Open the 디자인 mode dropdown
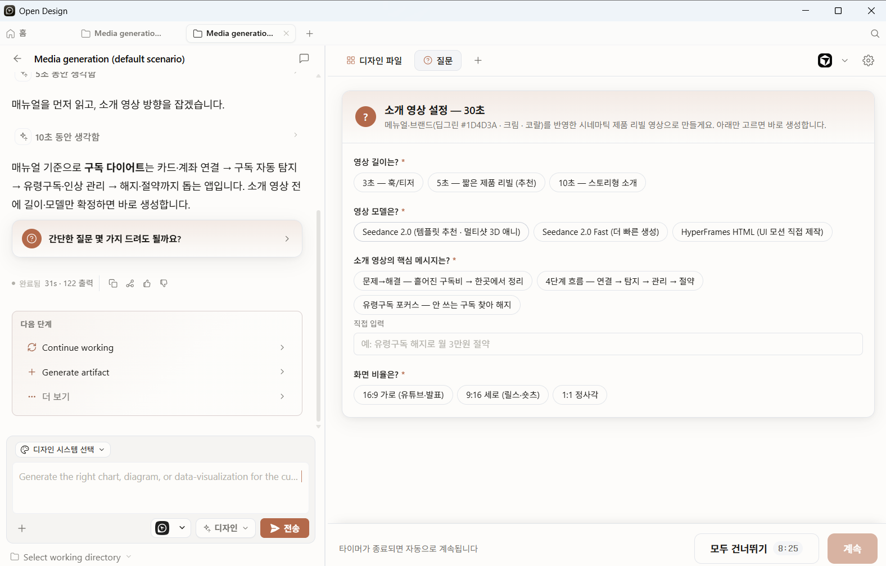Viewport: 886px width, 566px height. (x=226, y=528)
